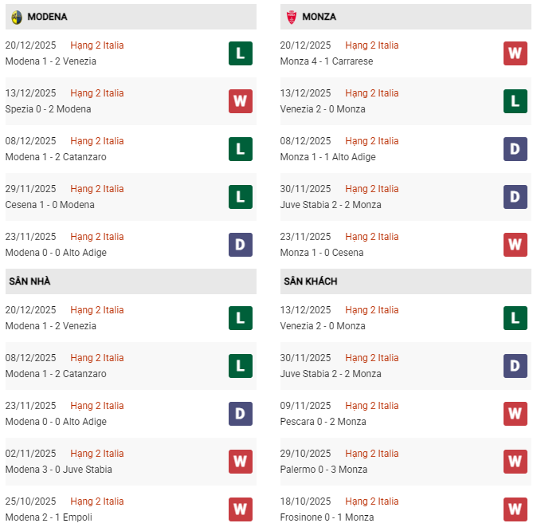Click the W badge for Monza 4-1 Carrarese
This screenshot has height=531, width=533.
coord(515,53)
